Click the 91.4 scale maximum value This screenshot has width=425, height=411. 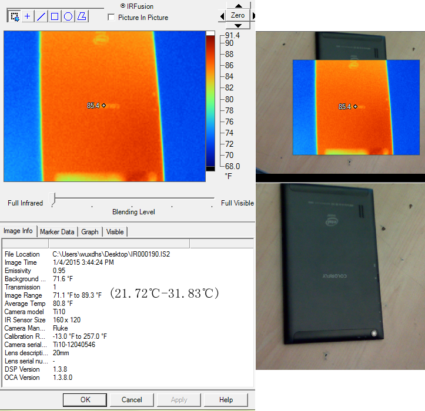point(232,35)
